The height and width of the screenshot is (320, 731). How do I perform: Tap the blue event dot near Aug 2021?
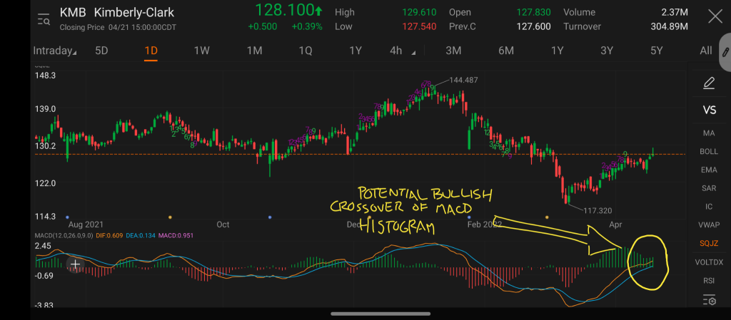click(x=67, y=217)
